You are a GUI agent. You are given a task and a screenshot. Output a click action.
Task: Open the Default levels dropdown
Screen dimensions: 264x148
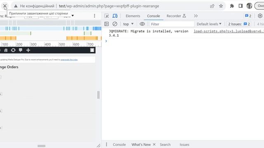pyautogui.click(x=209, y=24)
